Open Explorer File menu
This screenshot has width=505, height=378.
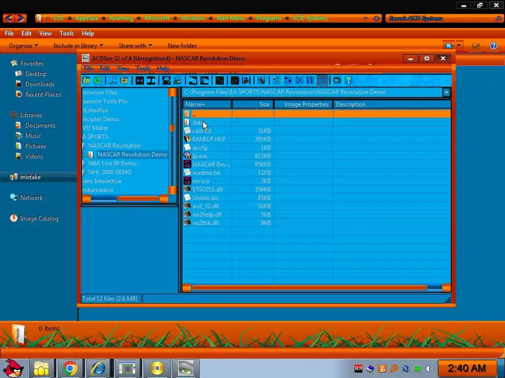[9, 33]
